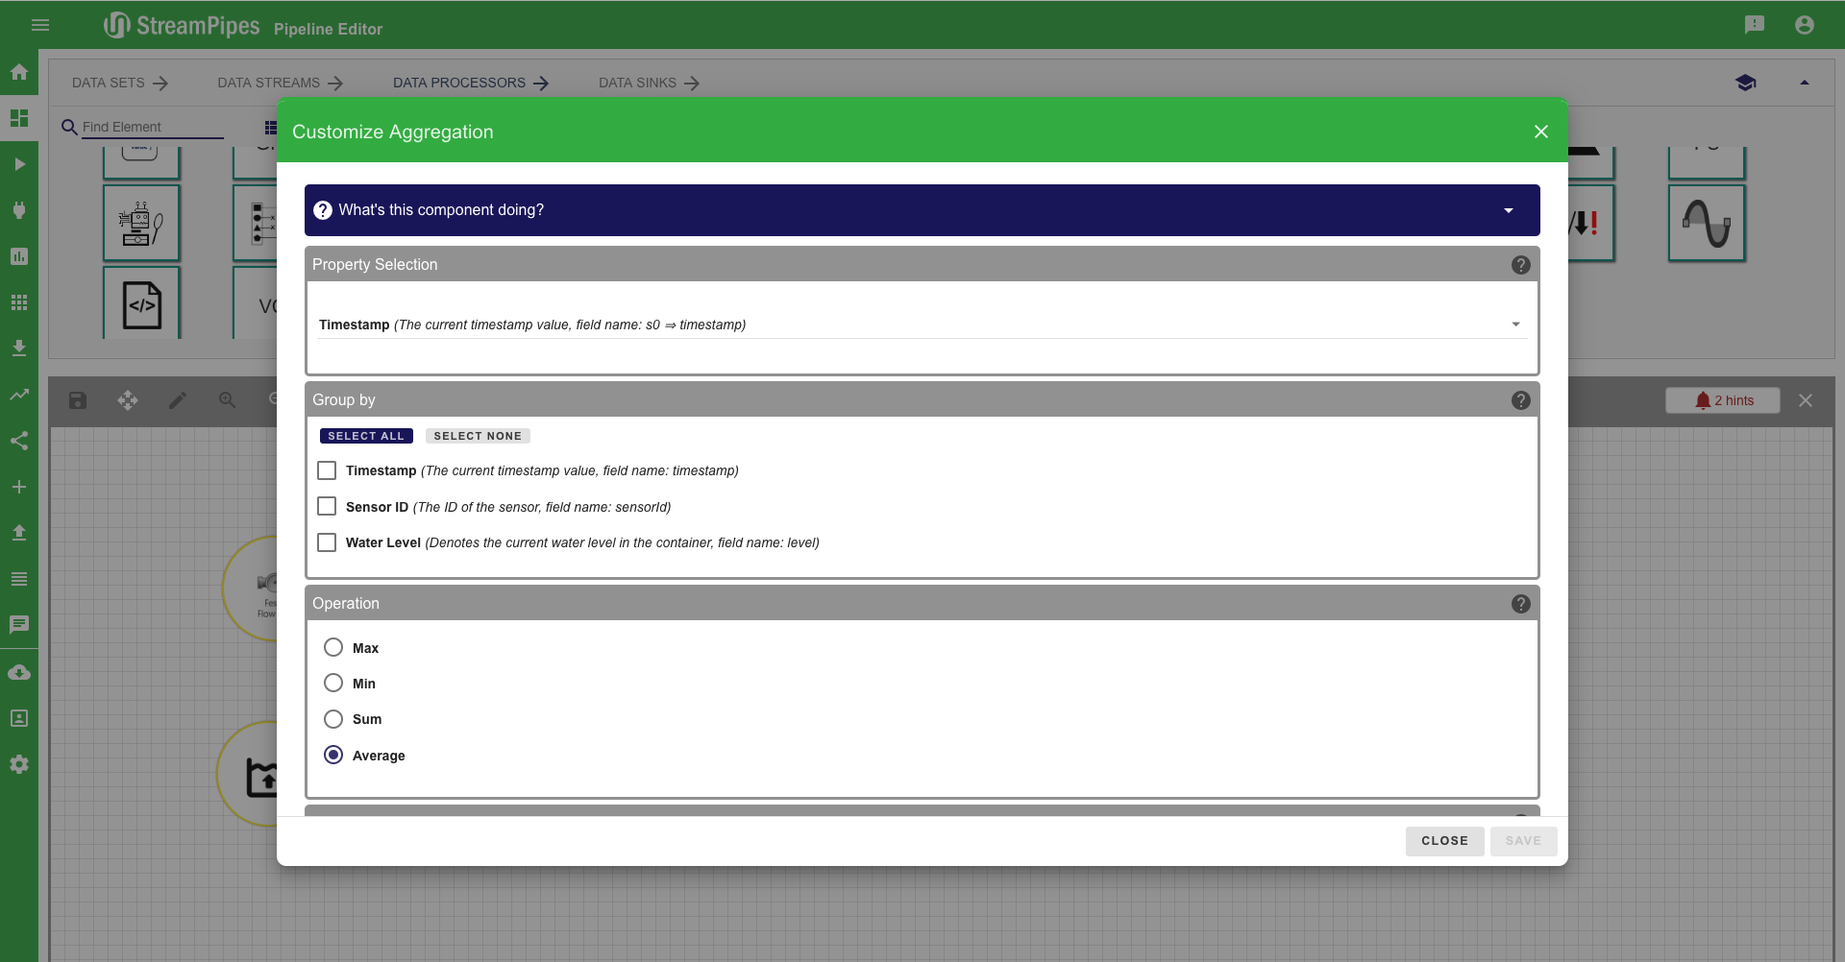
Task: Click the home icon in sidebar
Action: tap(19, 72)
